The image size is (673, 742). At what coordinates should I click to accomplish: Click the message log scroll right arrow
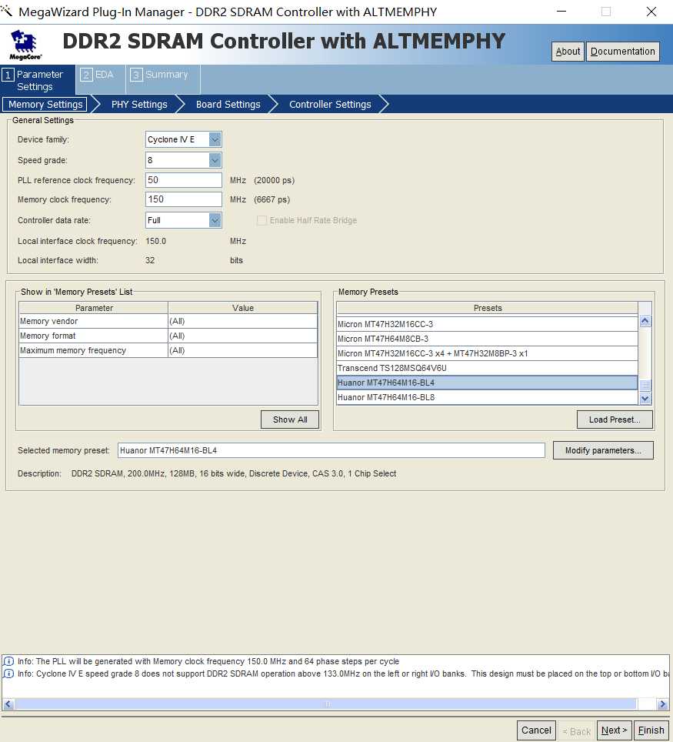tap(662, 704)
